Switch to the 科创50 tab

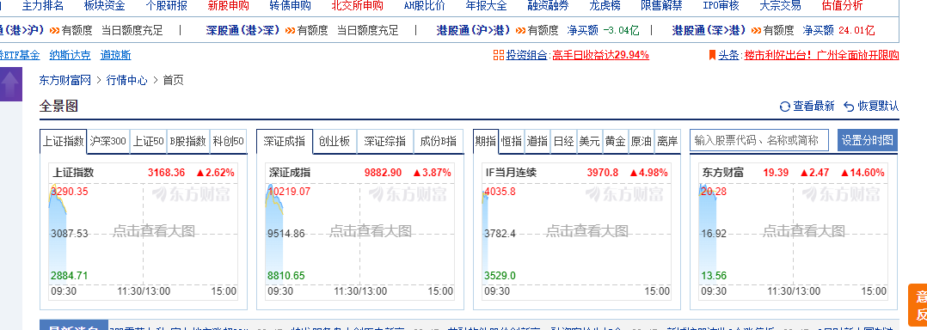pyautogui.click(x=228, y=142)
